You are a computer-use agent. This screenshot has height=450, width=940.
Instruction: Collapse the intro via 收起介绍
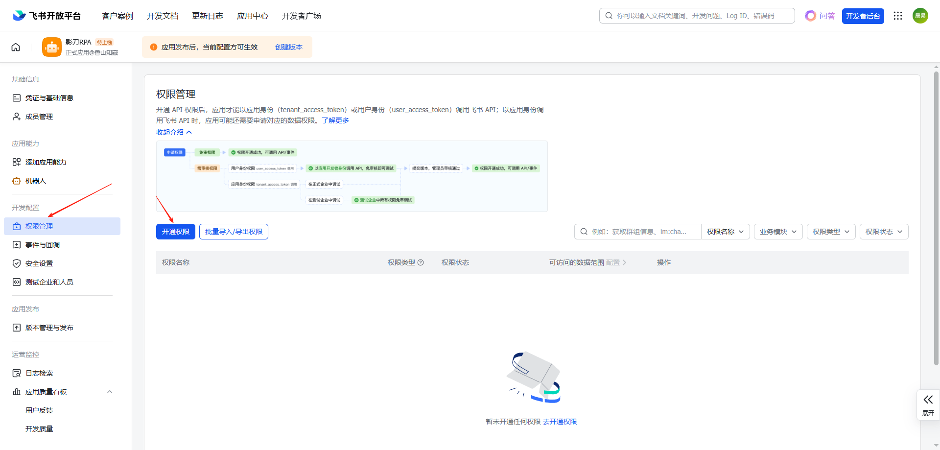pos(174,132)
